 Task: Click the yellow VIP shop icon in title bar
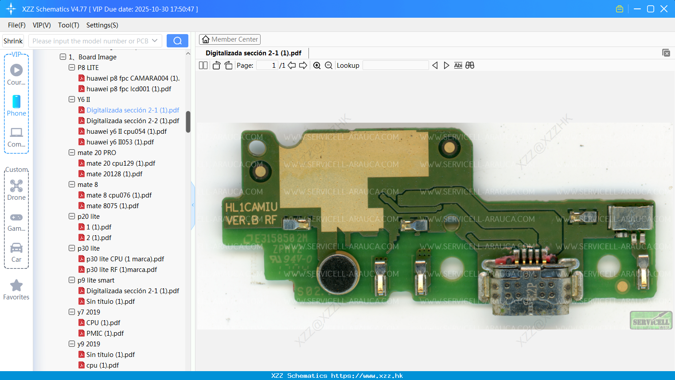(x=620, y=9)
